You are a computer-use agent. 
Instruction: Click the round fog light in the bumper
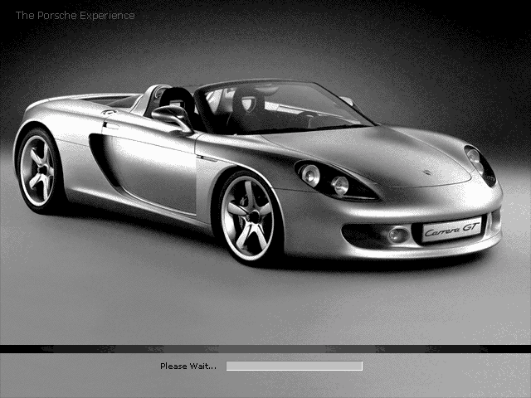coord(397,235)
